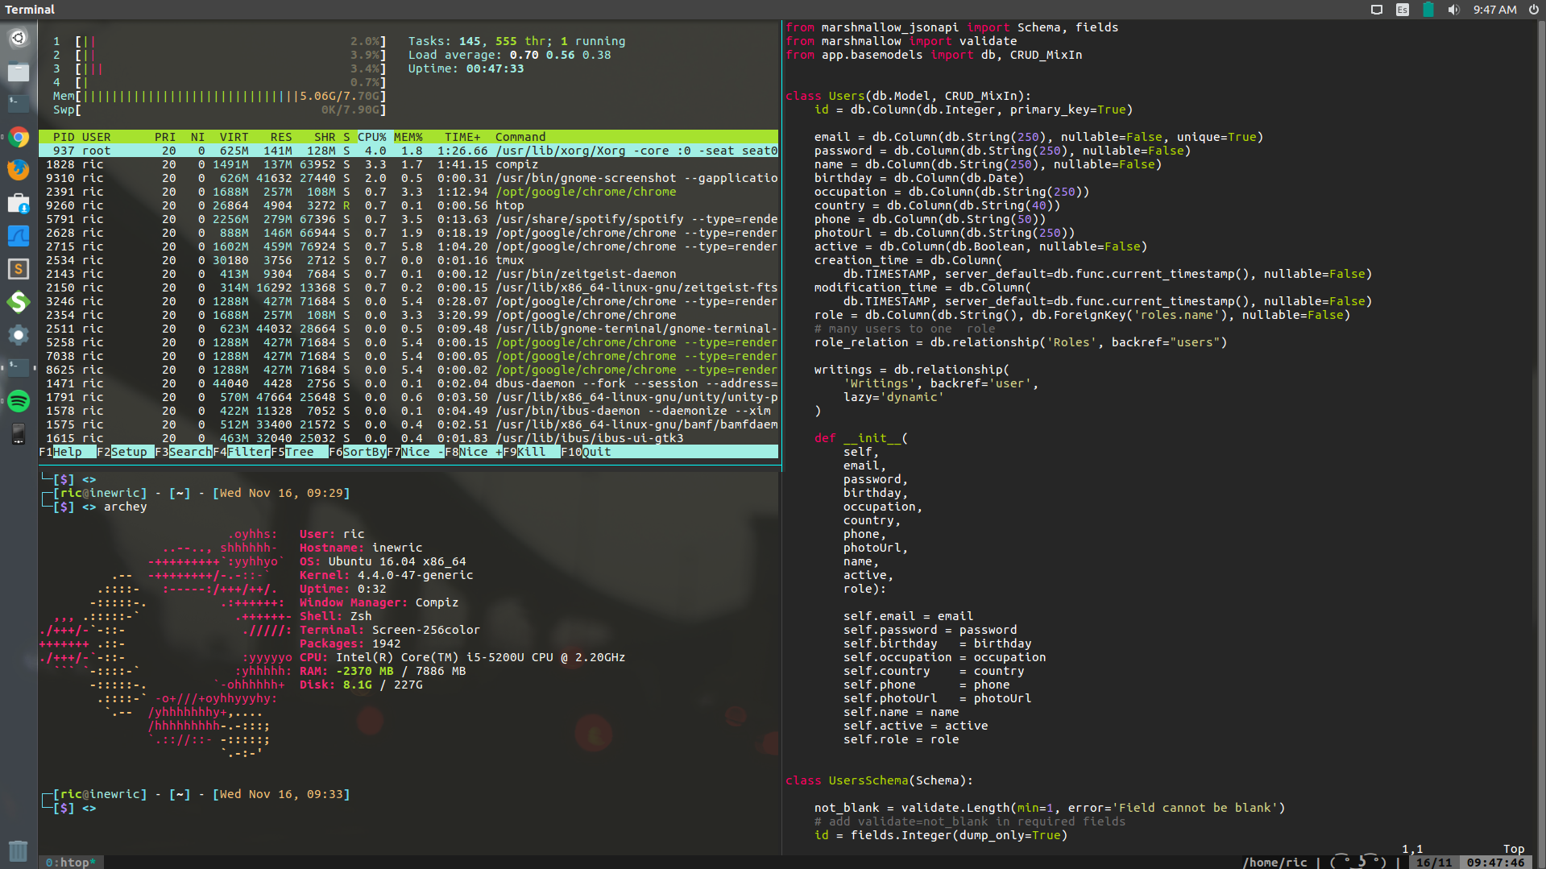Click F7 Nice - in htop

click(x=416, y=452)
